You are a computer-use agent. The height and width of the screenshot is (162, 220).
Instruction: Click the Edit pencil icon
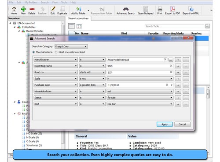tap(53, 9)
